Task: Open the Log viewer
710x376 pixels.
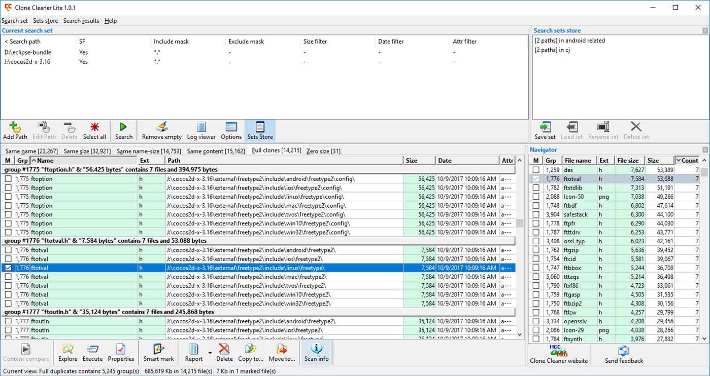Action: (x=200, y=130)
